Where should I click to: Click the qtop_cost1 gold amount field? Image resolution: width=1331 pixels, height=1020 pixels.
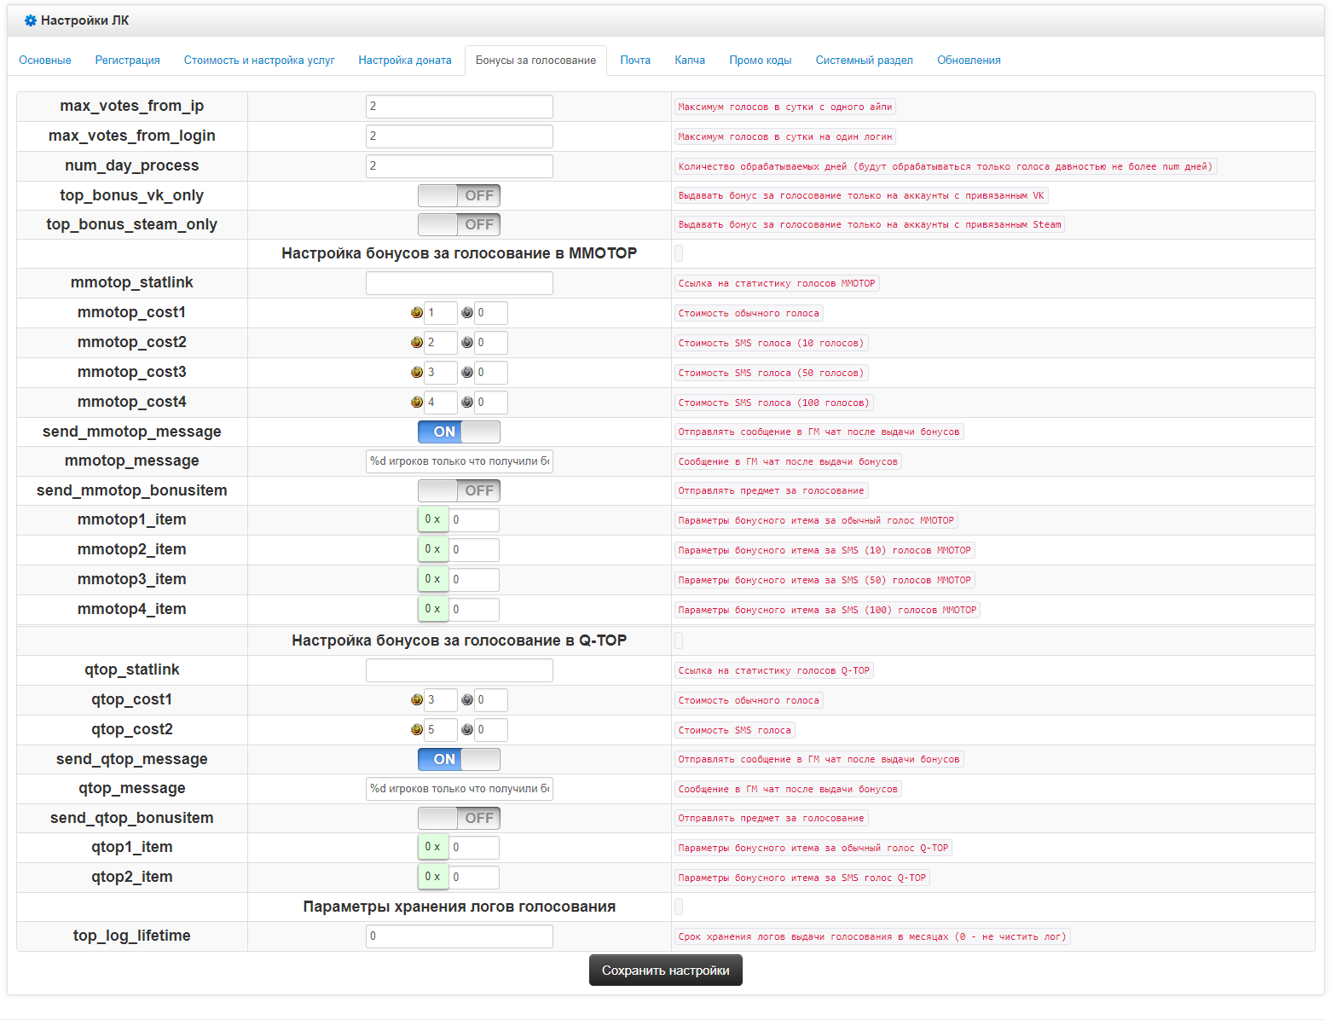point(441,700)
